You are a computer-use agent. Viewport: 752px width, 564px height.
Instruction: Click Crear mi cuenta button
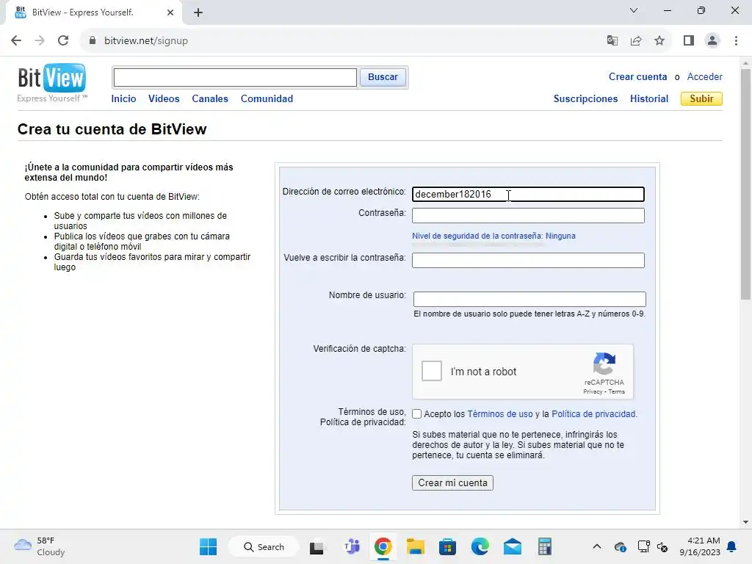(452, 483)
